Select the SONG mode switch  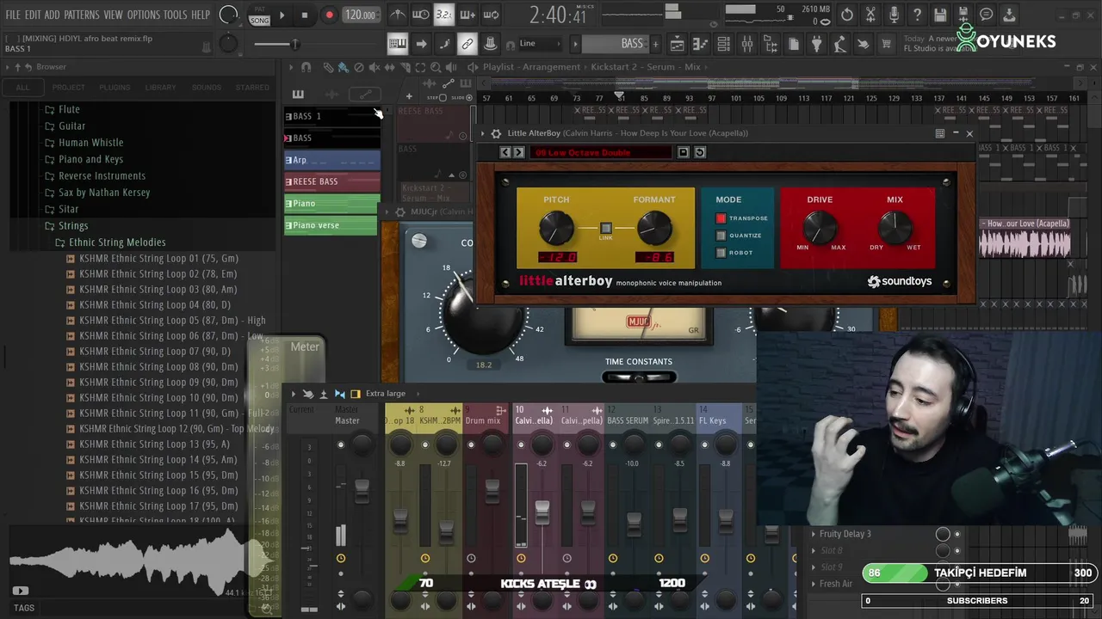(259, 20)
